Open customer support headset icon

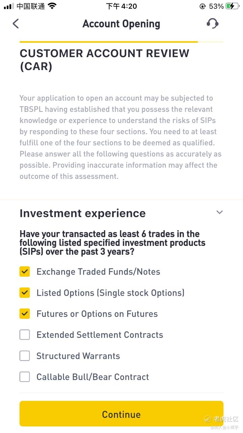212,24
